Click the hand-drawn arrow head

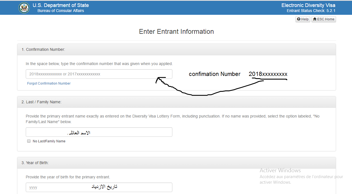pyautogui.click(x=159, y=80)
